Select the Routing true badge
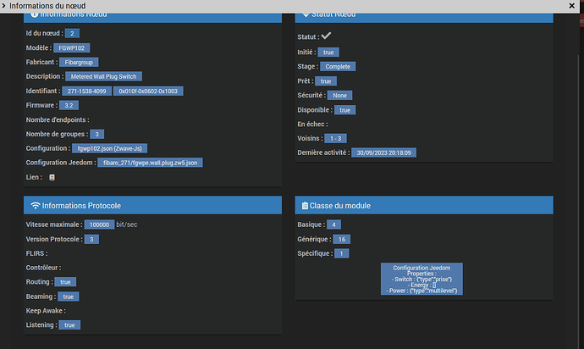Screen dimensions: 584x349 65,282
